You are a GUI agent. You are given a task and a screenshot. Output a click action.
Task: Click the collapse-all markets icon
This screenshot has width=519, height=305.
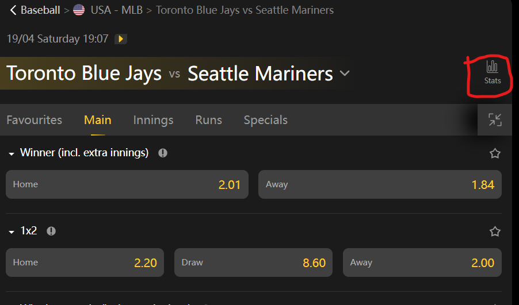[495, 119]
